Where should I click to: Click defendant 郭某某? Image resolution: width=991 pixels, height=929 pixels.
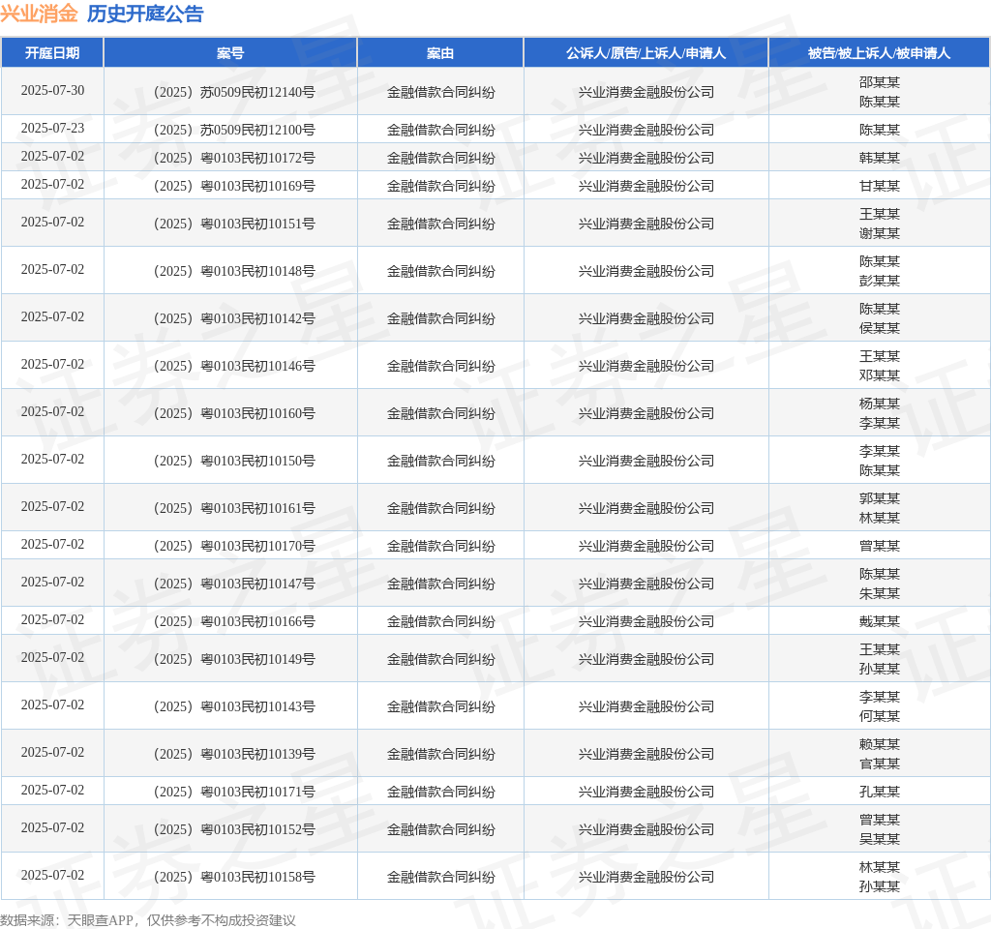click(x=879, y=498)
